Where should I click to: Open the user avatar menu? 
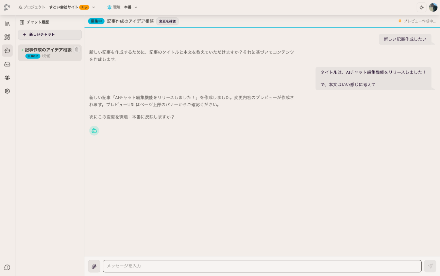[x=433, y=7]
